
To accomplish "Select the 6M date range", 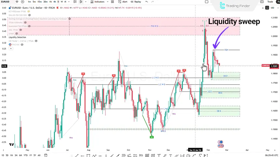I will click(21, 155).
